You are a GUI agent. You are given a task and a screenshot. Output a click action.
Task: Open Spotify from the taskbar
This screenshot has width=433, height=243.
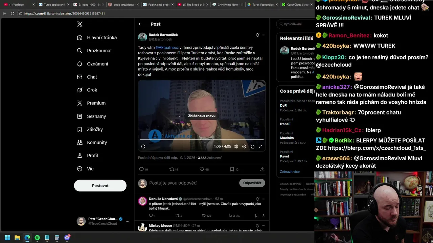tap(37, 238)
